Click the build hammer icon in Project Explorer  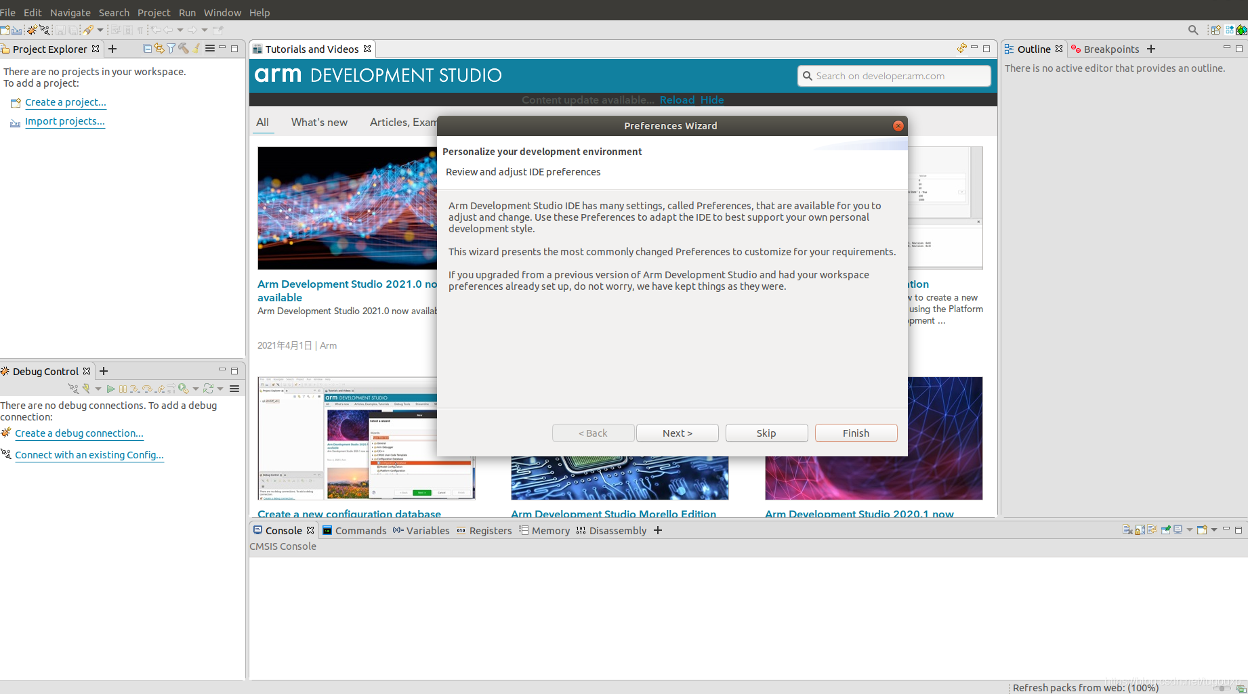click(183, 49)
